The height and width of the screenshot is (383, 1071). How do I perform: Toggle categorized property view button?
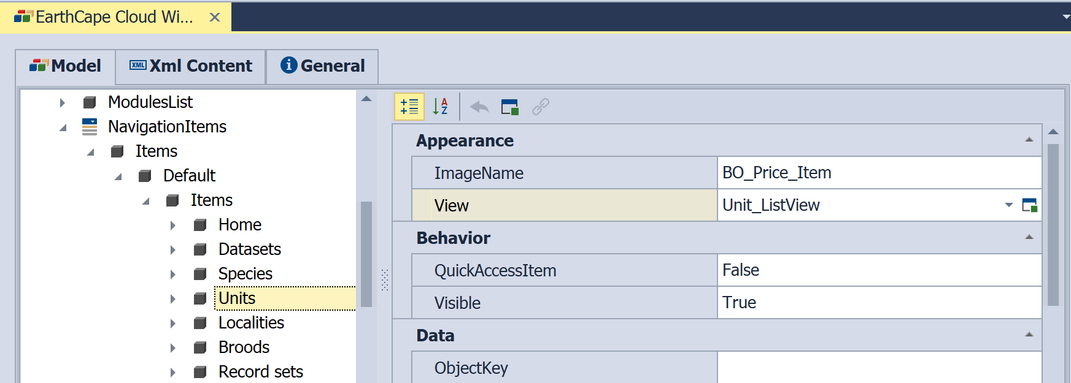(409, 107)
